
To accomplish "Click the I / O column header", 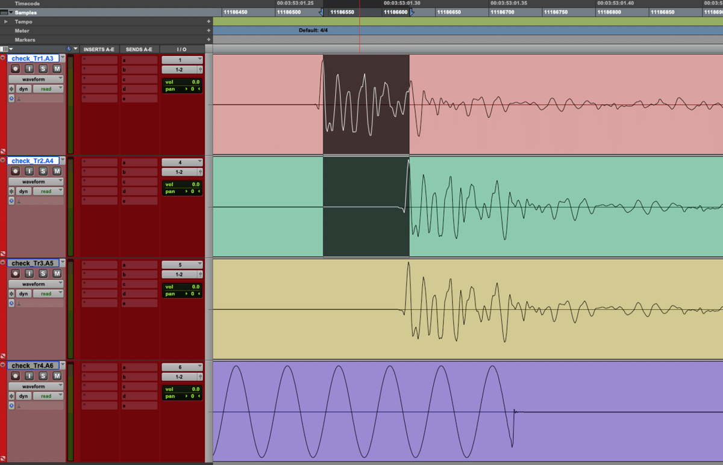I will pos(182,49).
